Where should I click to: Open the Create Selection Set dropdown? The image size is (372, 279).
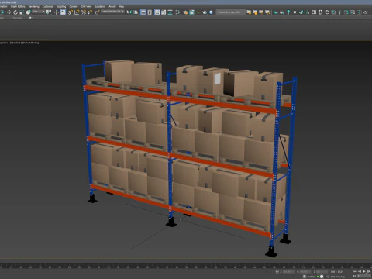tap(112, 12)
